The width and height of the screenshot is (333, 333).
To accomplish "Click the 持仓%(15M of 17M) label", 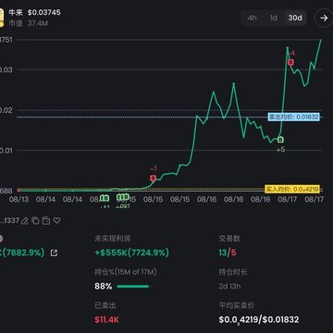I will click(x=126, y=272).
